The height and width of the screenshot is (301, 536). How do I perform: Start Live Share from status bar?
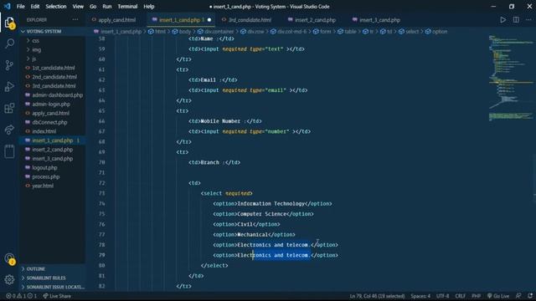[x=57, y=296]
